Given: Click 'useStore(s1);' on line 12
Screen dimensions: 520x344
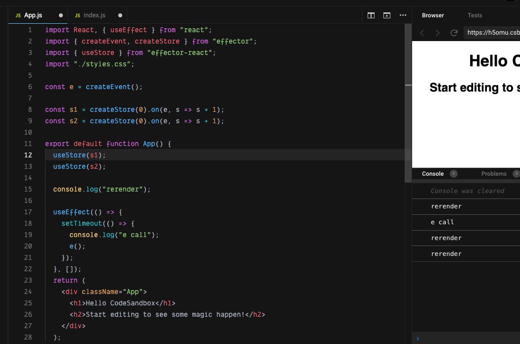Looking at the screenshot, I should click(79, 155).
